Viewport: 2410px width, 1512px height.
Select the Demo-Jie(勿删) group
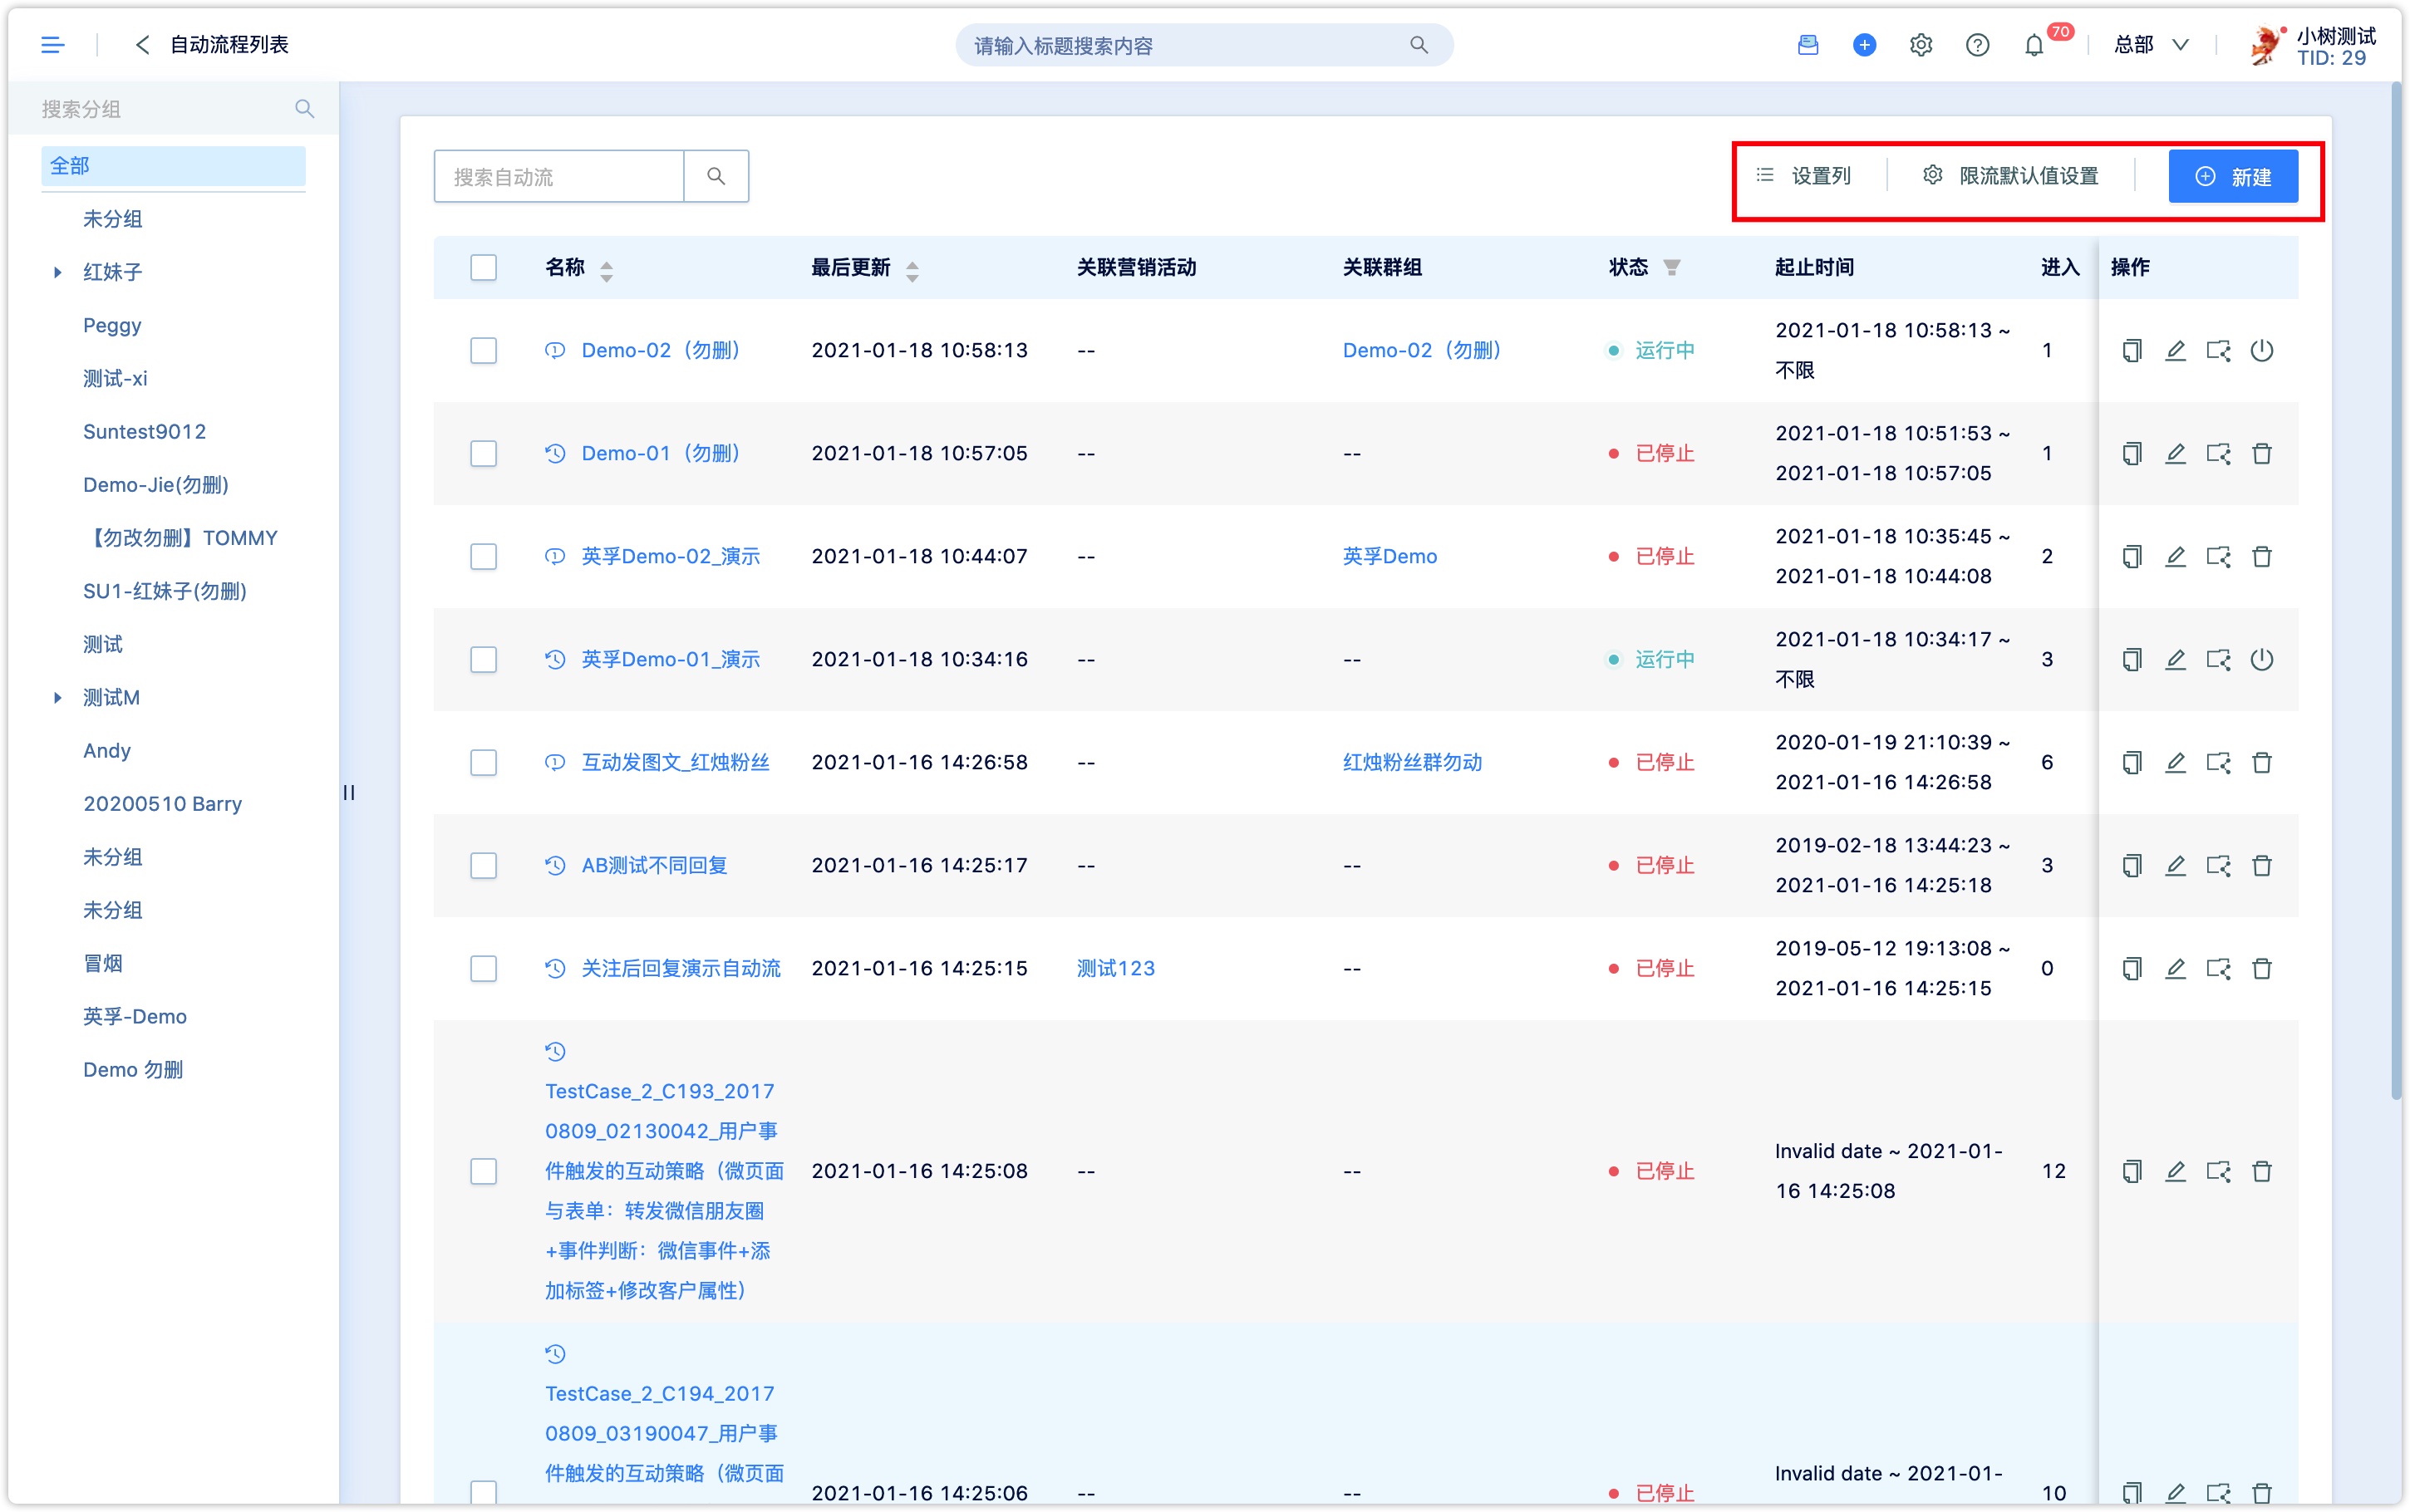pyautogui.click(x=156, y=485)
